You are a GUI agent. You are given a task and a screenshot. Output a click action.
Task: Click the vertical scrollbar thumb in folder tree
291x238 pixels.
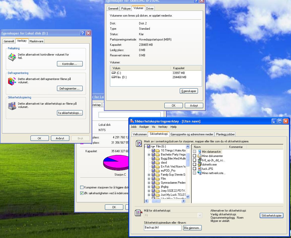pos(188,160)
